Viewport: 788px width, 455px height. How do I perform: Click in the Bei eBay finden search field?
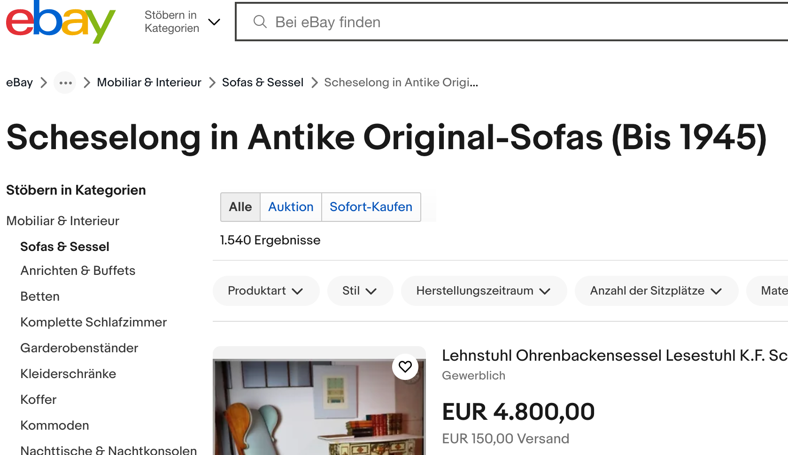(x=517, y=22)
